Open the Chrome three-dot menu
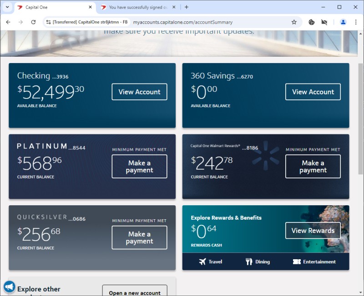The image size is (364, 296). (x=356, y=22)
